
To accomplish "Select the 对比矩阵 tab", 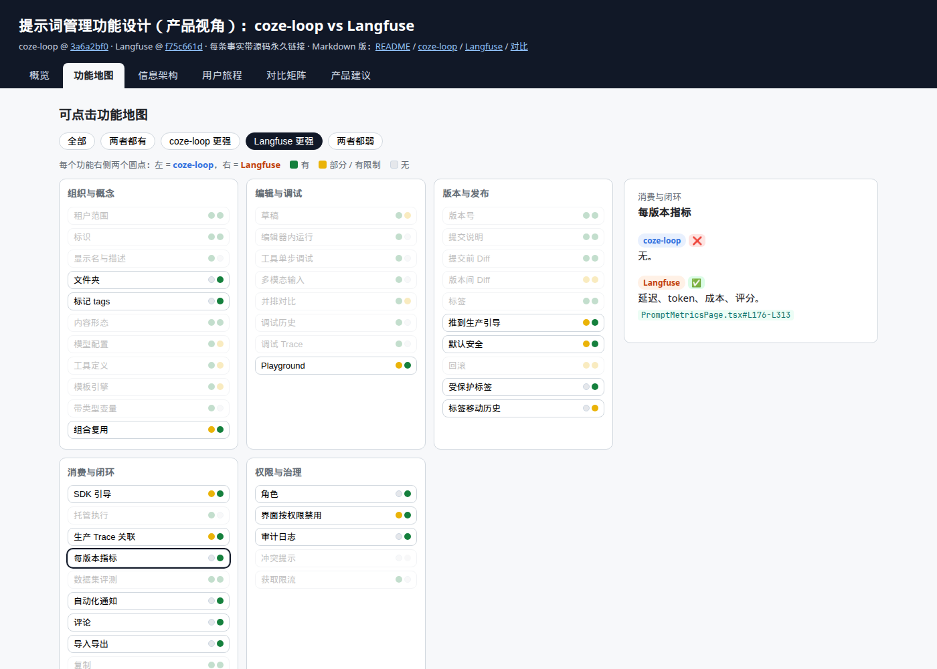I will click(x=286, y=76).
